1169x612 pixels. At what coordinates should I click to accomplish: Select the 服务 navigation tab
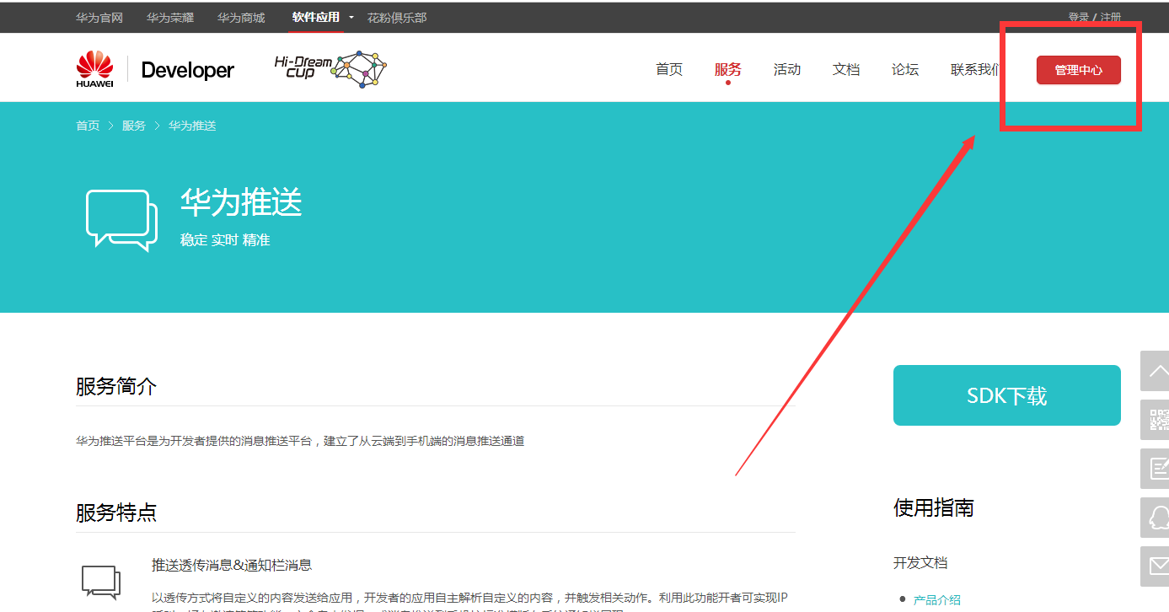tap(727, 70)
